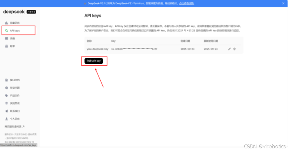Open the 网页版免费对话 external link

pyautogui.click(x=15, y=127)
